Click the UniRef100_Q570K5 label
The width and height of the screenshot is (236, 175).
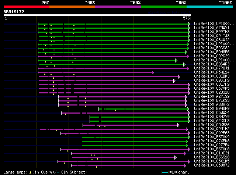point(212,89)
